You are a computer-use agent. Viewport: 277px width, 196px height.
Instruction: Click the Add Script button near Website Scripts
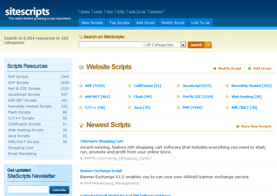click(x=260, y=69)
